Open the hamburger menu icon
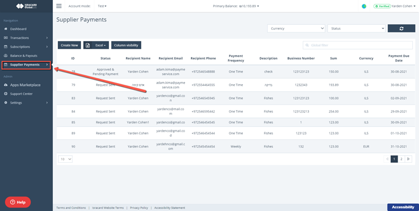Screen dimensions: 419x211 click(x=59, y=6)
